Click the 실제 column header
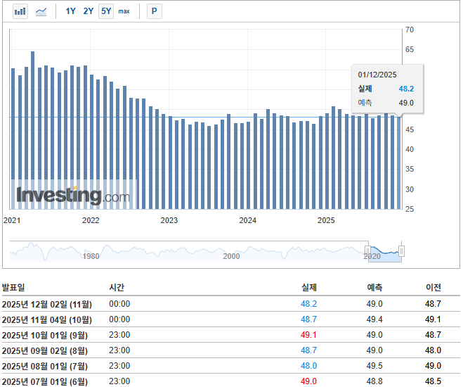The image size is (463, 387). click(x=308, y=288)
